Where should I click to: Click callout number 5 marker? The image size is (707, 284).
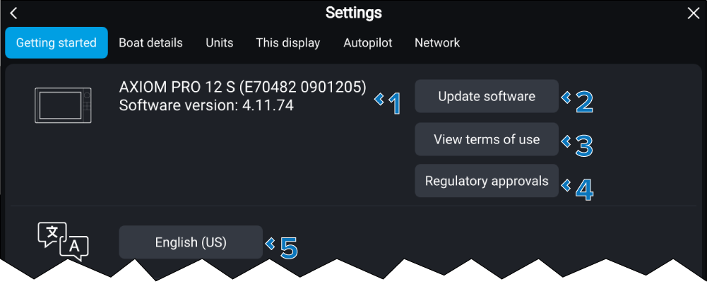tap(283, 247)
